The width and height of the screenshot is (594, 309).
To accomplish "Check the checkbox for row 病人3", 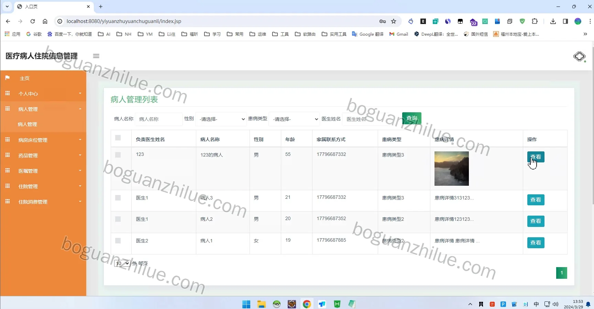I will pyautogui.click(x=118, y=198).
